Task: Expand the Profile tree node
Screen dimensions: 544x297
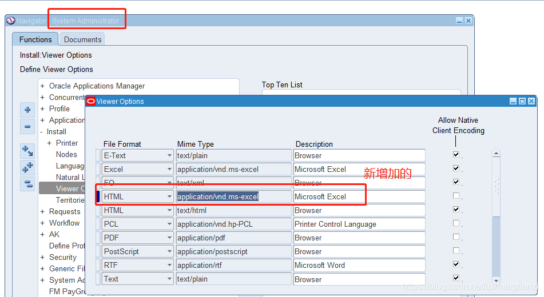Action: click(x=42, y=109)
